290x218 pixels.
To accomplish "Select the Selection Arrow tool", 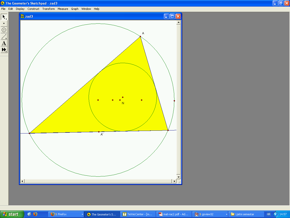I will [x=4, y=17].
